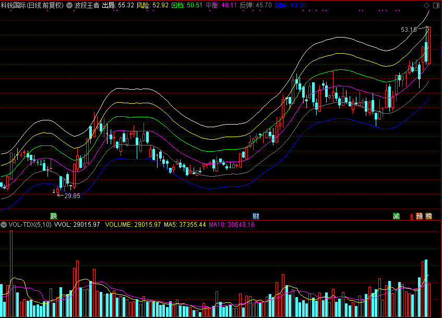Click the VOLUME: 29015.97 readout
The image size is (442, 318).
[133, 225]
